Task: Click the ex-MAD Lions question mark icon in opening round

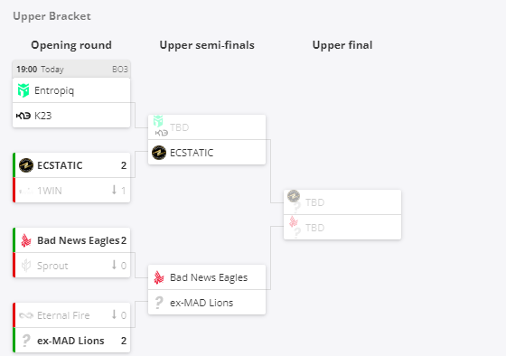Action: 26,341
